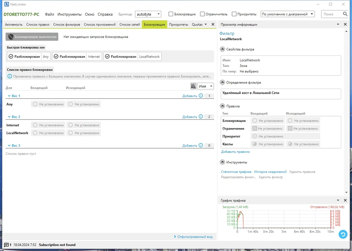
Task: Close the Просмотр информации panel
Action: [x=345, y=24]
